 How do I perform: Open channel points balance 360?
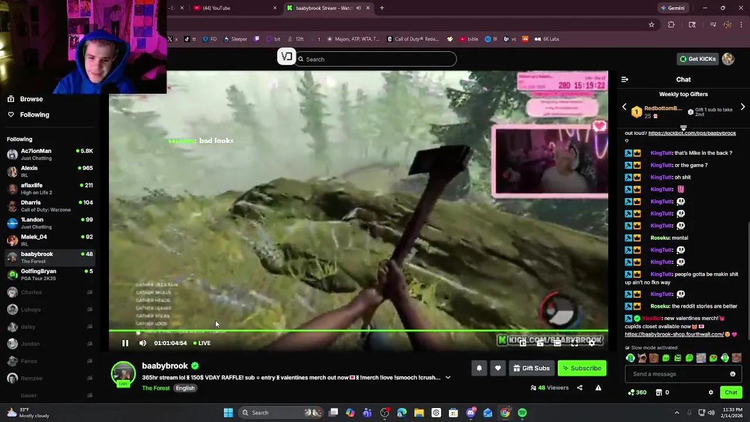(637, 392)
